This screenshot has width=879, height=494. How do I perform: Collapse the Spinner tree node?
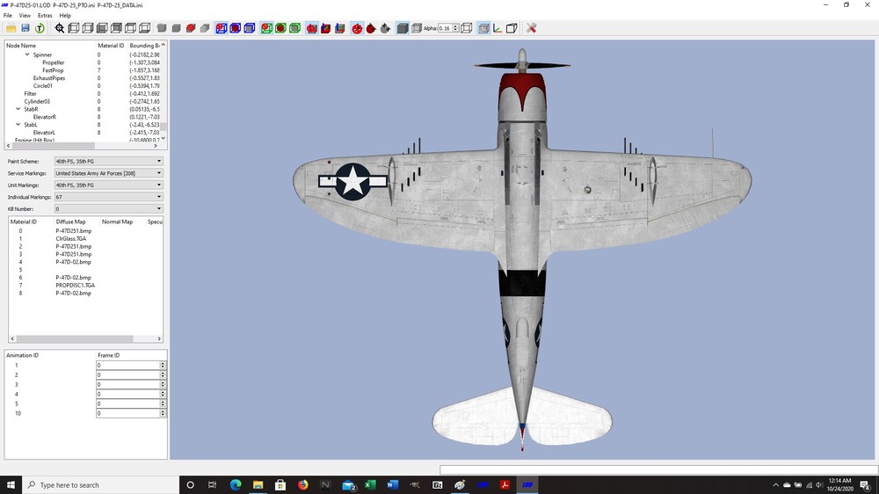(27, 54)
